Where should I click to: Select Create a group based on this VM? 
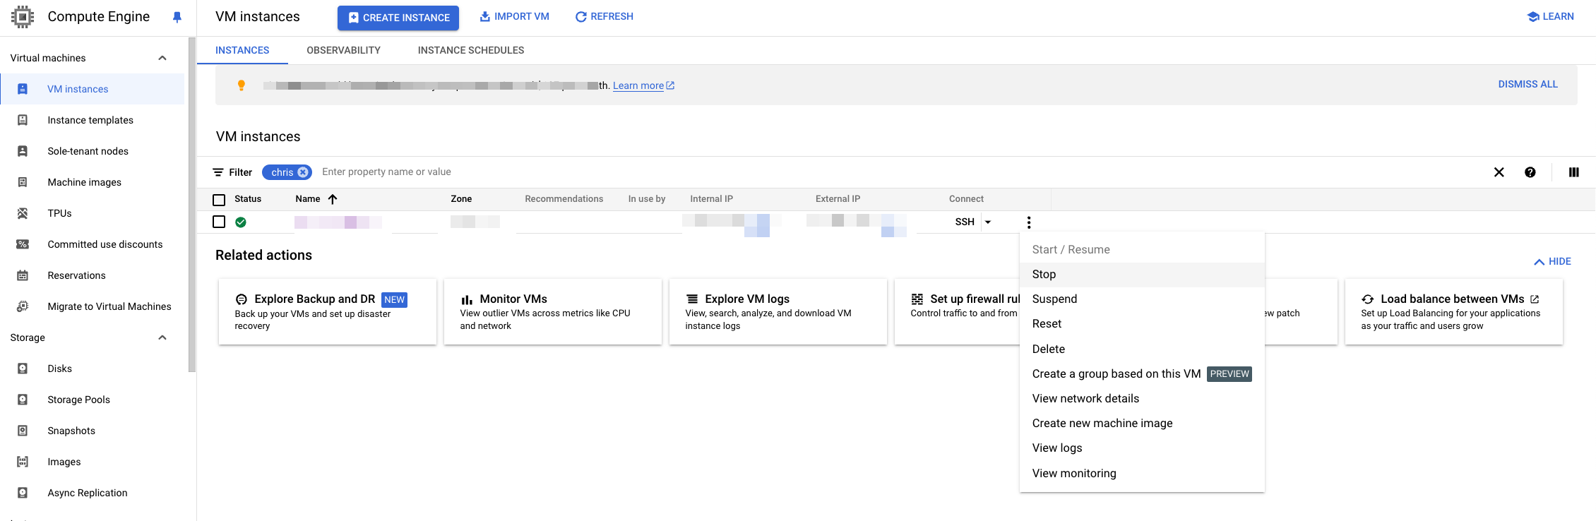tap(1142, 374)
